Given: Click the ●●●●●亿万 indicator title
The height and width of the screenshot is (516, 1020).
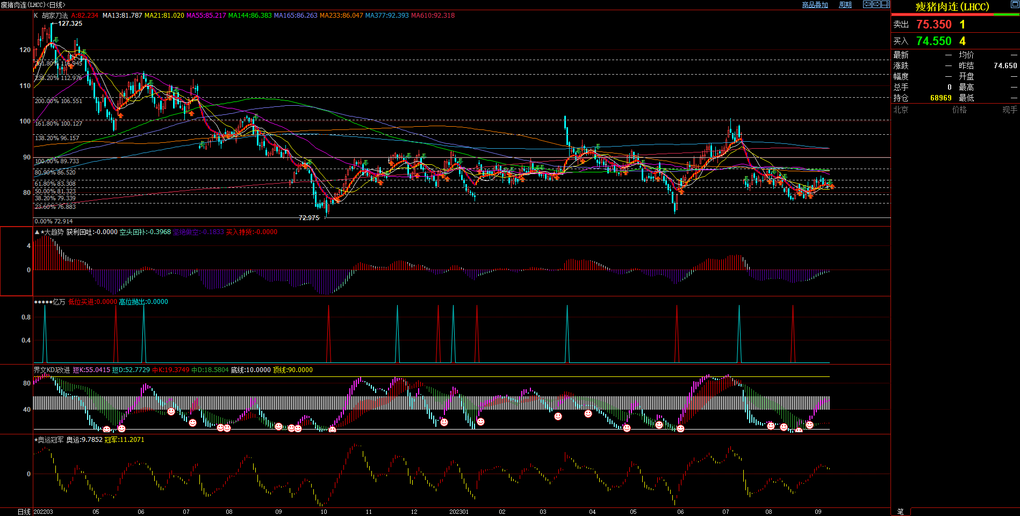Looking at the screenshot, I should pyautogui.click(x=49, y=302).
